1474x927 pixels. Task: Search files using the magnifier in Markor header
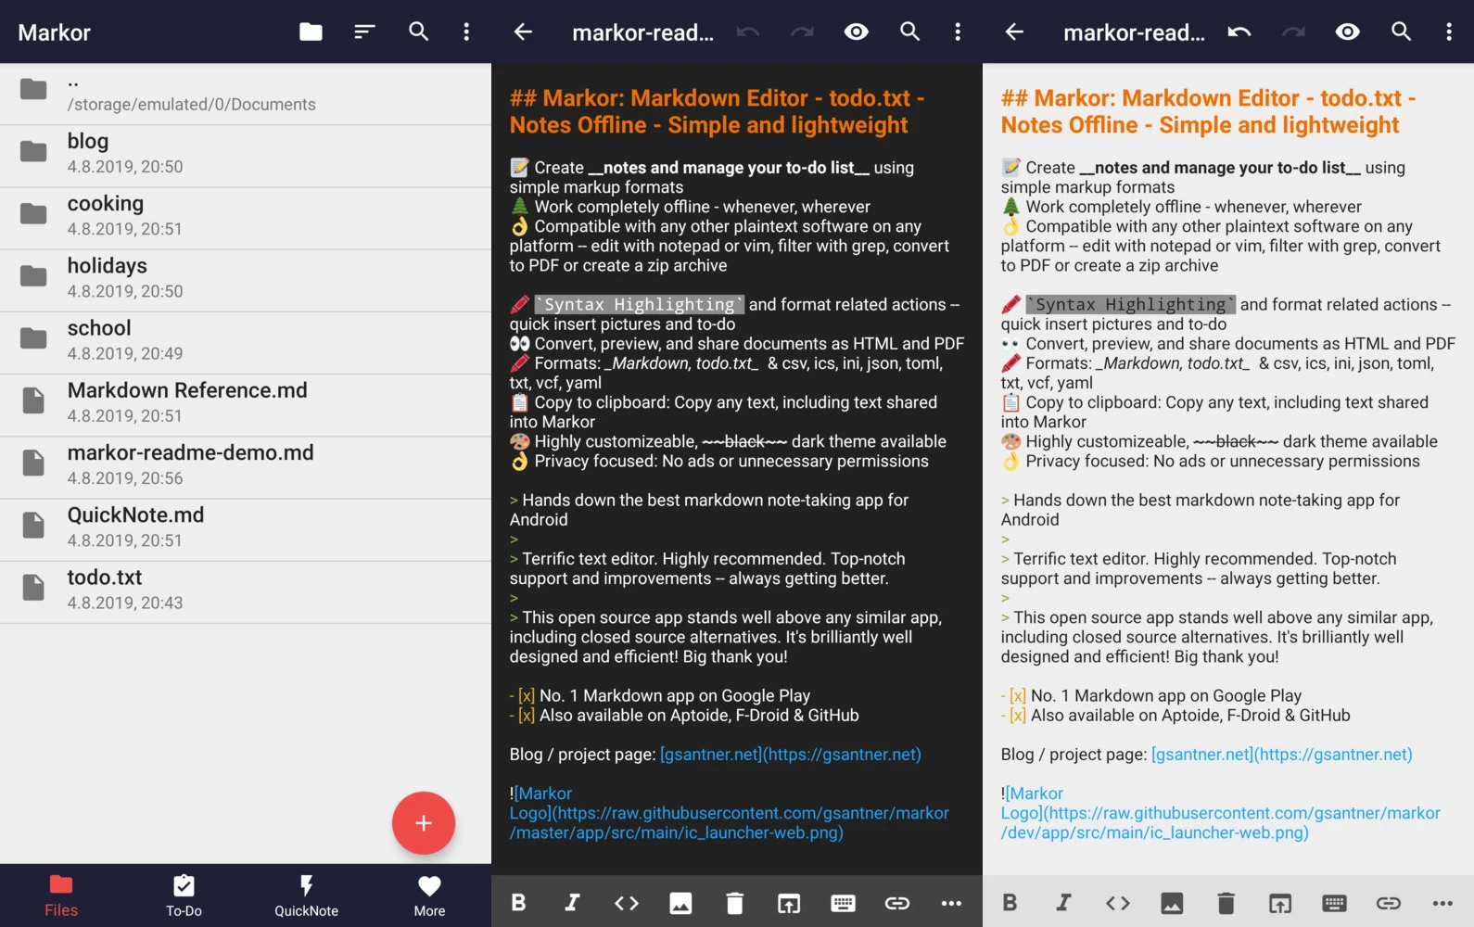click(x=419, y=32)
